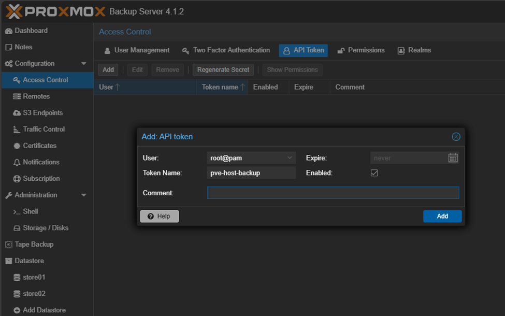Click the Notifications bell icon
This screenshot has width=505, height=316.
pos(17,162)
